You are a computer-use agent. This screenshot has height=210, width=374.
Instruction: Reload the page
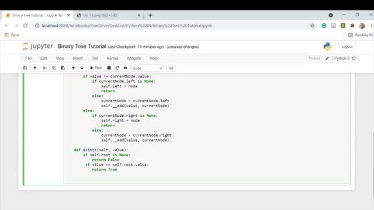point(25,26)
